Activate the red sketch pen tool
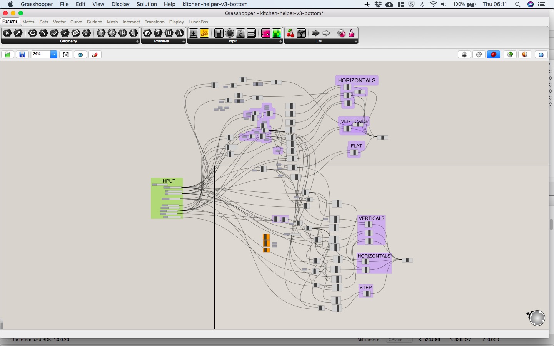554x346 pixels. pyautogui.click(x=95, y=55)
